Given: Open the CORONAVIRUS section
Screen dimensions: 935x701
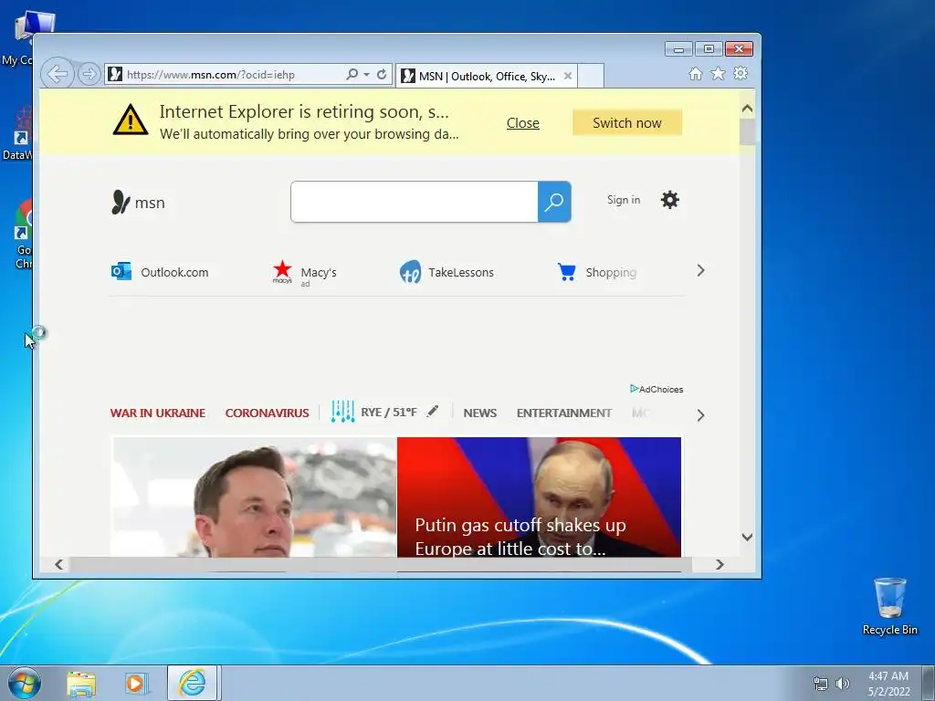Looking at the screenshot, I should 267,413.
